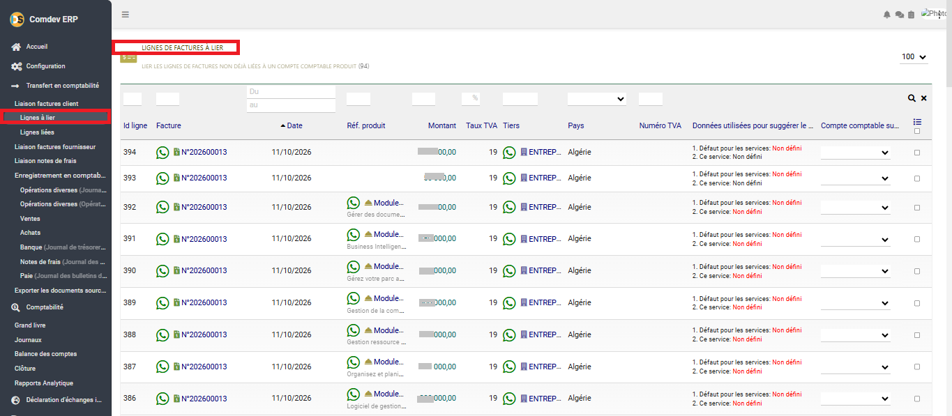Viewport: 952px width, 416px height.
Task: Open accounting account dropdown for line 394
Action: tap(856, 153)
